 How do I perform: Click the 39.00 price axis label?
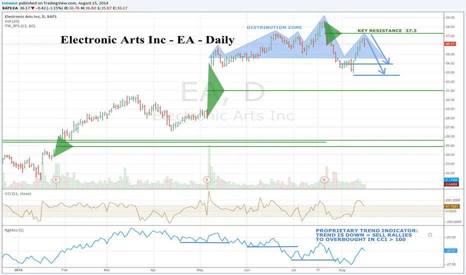point(450,17)
